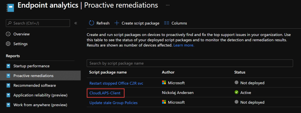Open the Startup performance report
The width and height of the screenshot is (301, 113).
point(31,66)
